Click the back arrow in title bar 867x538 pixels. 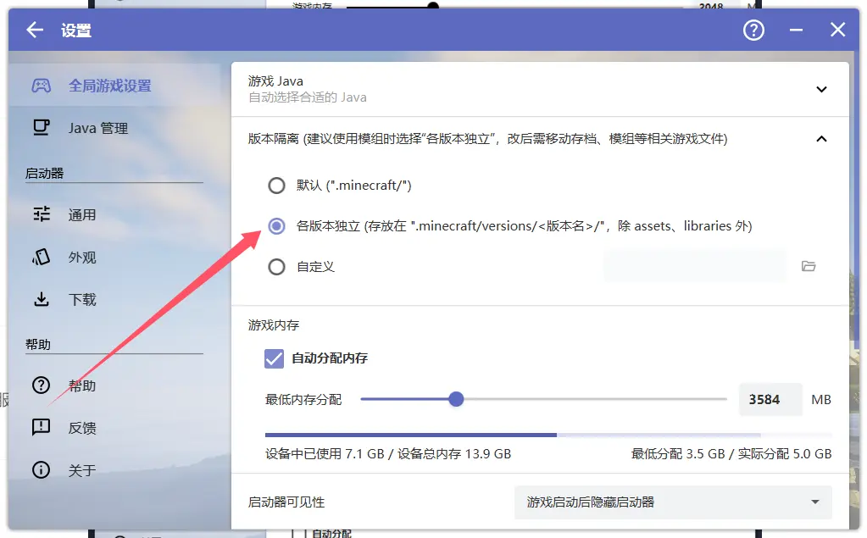[34, 31]
